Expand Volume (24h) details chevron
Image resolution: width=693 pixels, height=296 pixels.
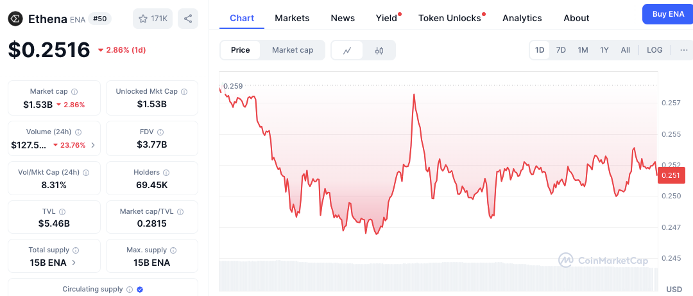[93, 145]
